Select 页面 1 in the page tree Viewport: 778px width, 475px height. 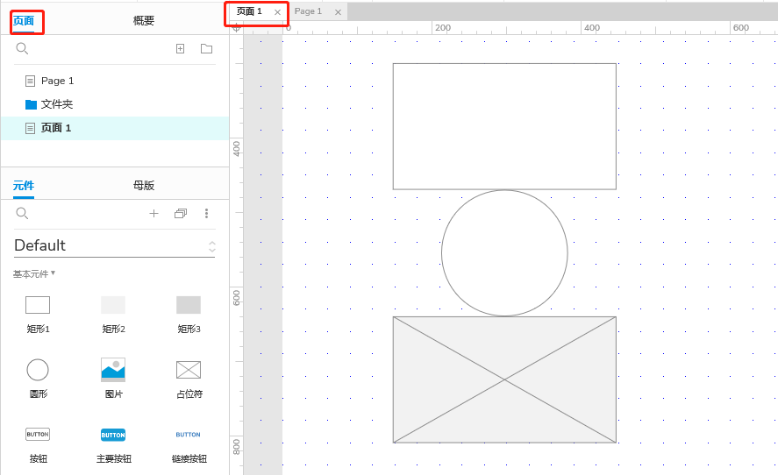(x=115, y=128)
